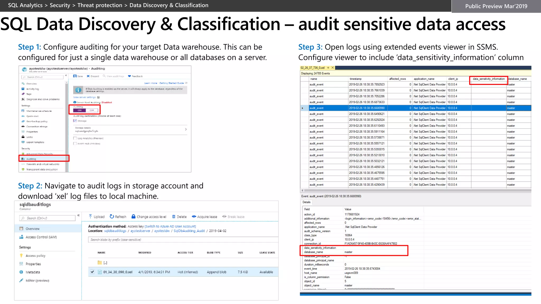Open Overview in ayotestdw sidebar
Image resolution: width=541 pixels, height=304 pixels.
31,84
